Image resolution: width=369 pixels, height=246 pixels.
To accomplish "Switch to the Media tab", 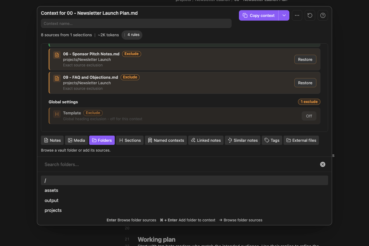I will [77, 140].
